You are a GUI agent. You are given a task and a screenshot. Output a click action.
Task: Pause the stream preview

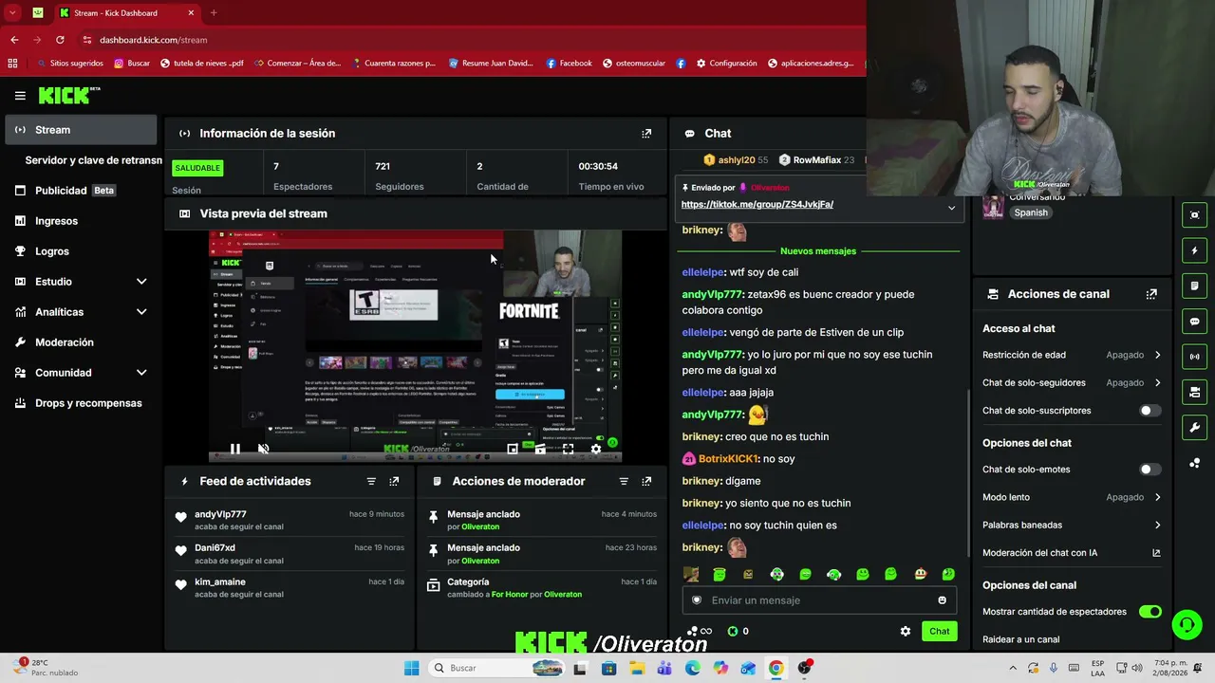point(235,449)
